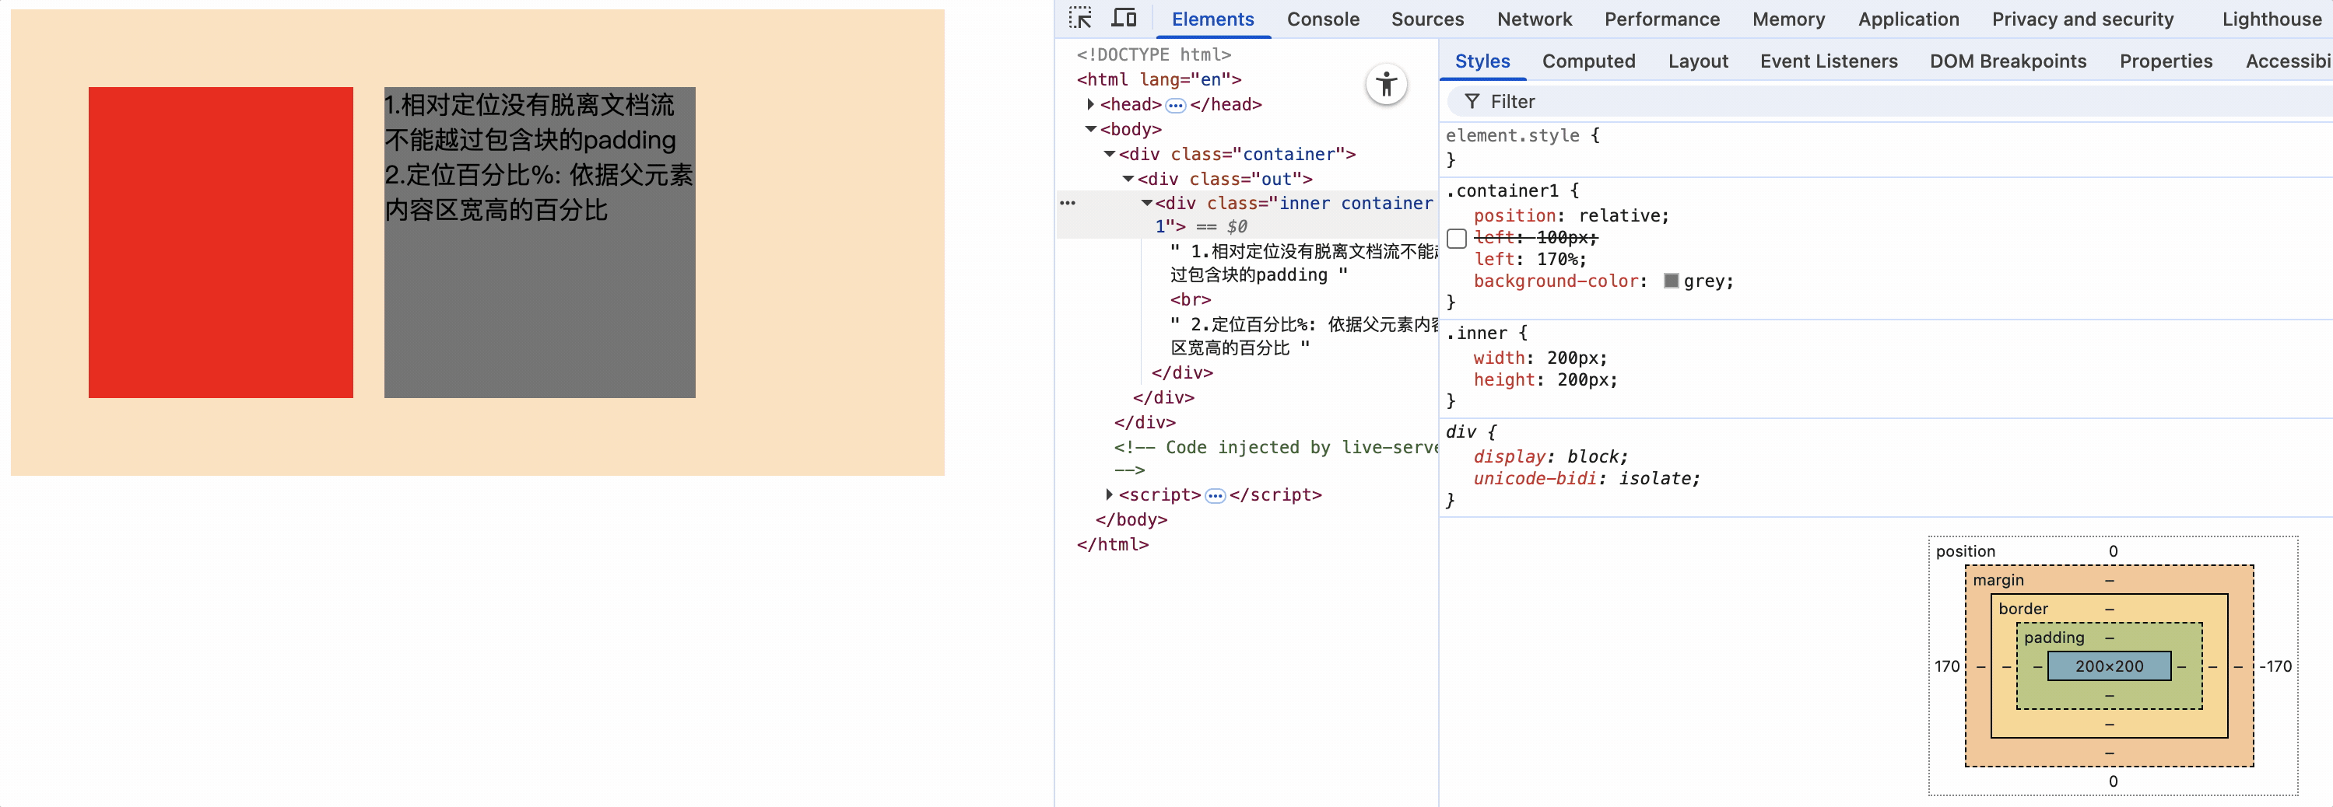This screenshot has height=807, width=2333.
Task: Select the live-server code comment node
Action: pyautogui.click(x=1275, y=458)
